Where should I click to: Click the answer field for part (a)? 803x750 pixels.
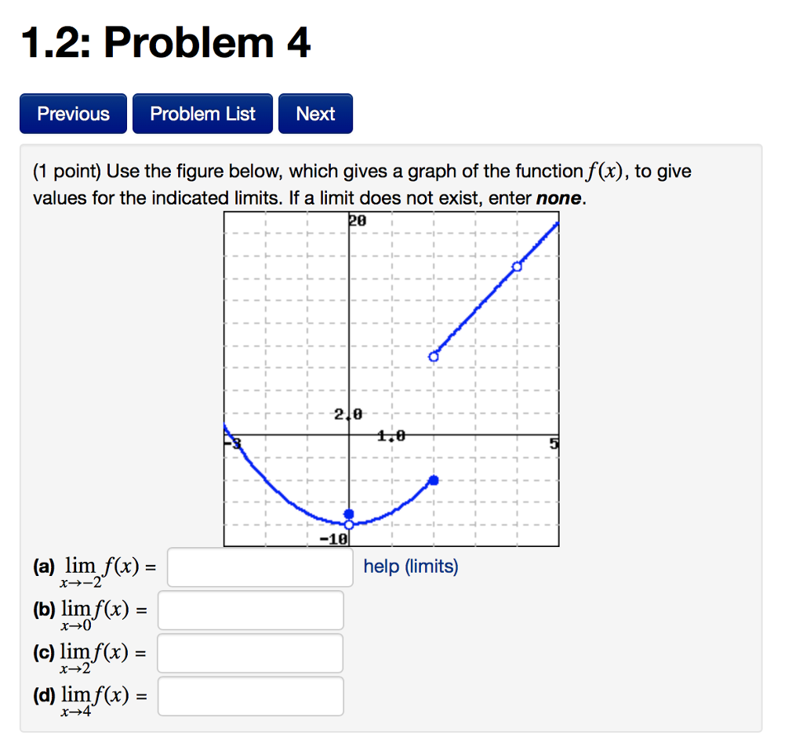(259, 566)
